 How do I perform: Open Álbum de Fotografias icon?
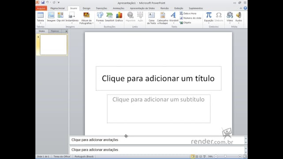86,15
